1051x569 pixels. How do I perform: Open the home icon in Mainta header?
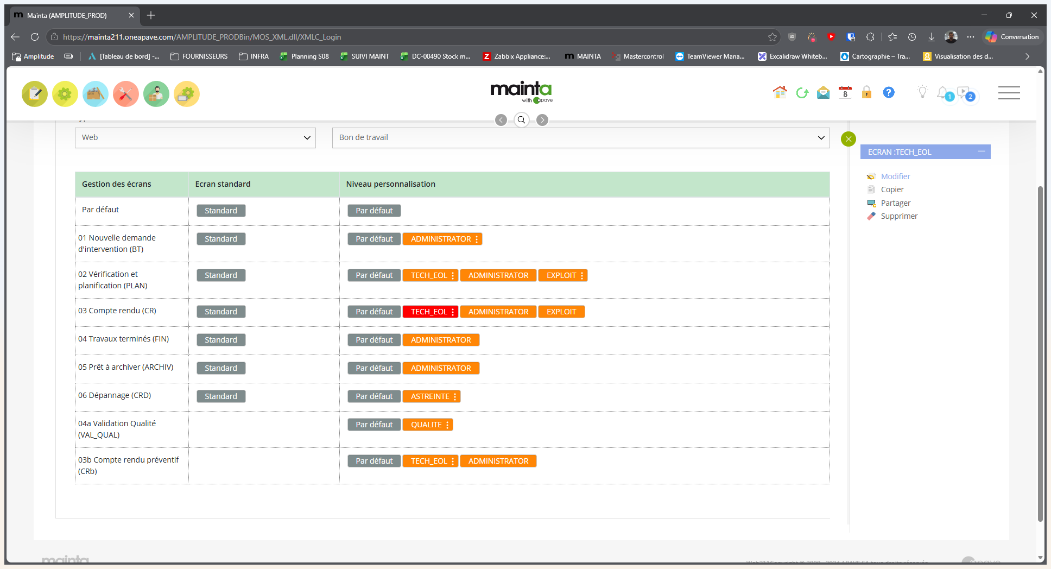(780, 93)
